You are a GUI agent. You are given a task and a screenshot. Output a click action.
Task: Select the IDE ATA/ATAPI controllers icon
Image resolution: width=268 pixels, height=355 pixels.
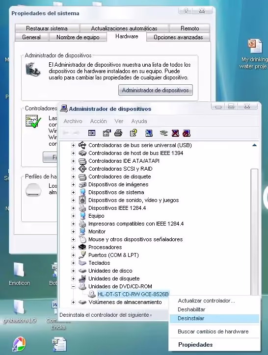(82, 161)
